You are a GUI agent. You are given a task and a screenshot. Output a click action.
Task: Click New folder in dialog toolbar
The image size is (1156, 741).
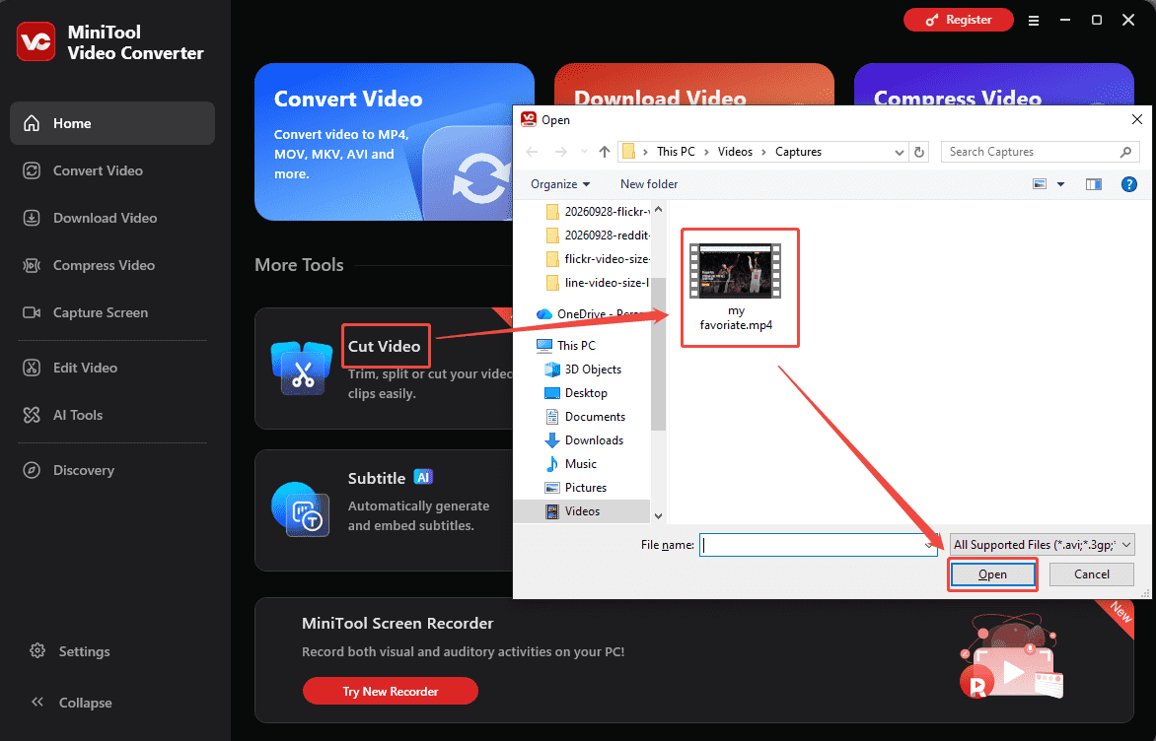coord(649,184)
